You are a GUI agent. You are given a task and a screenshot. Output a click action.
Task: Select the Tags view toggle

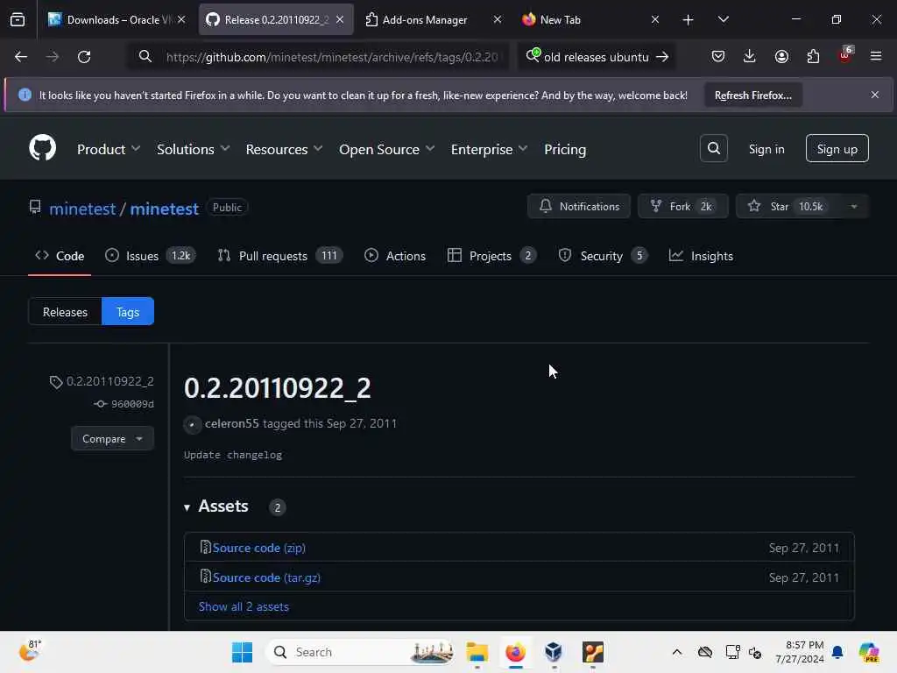(x=128, y=311)
